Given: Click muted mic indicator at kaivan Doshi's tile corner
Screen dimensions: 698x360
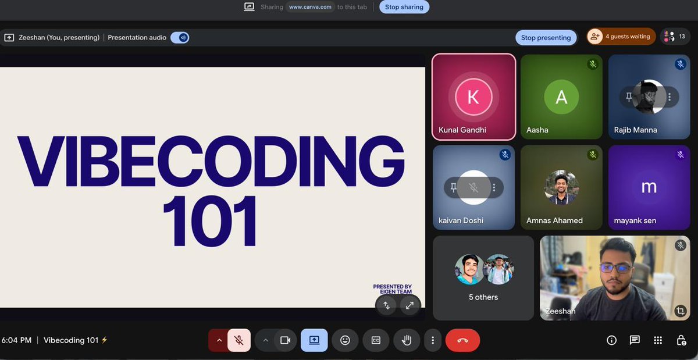Looking at the screenshot, I should click(x=505, y=155).
